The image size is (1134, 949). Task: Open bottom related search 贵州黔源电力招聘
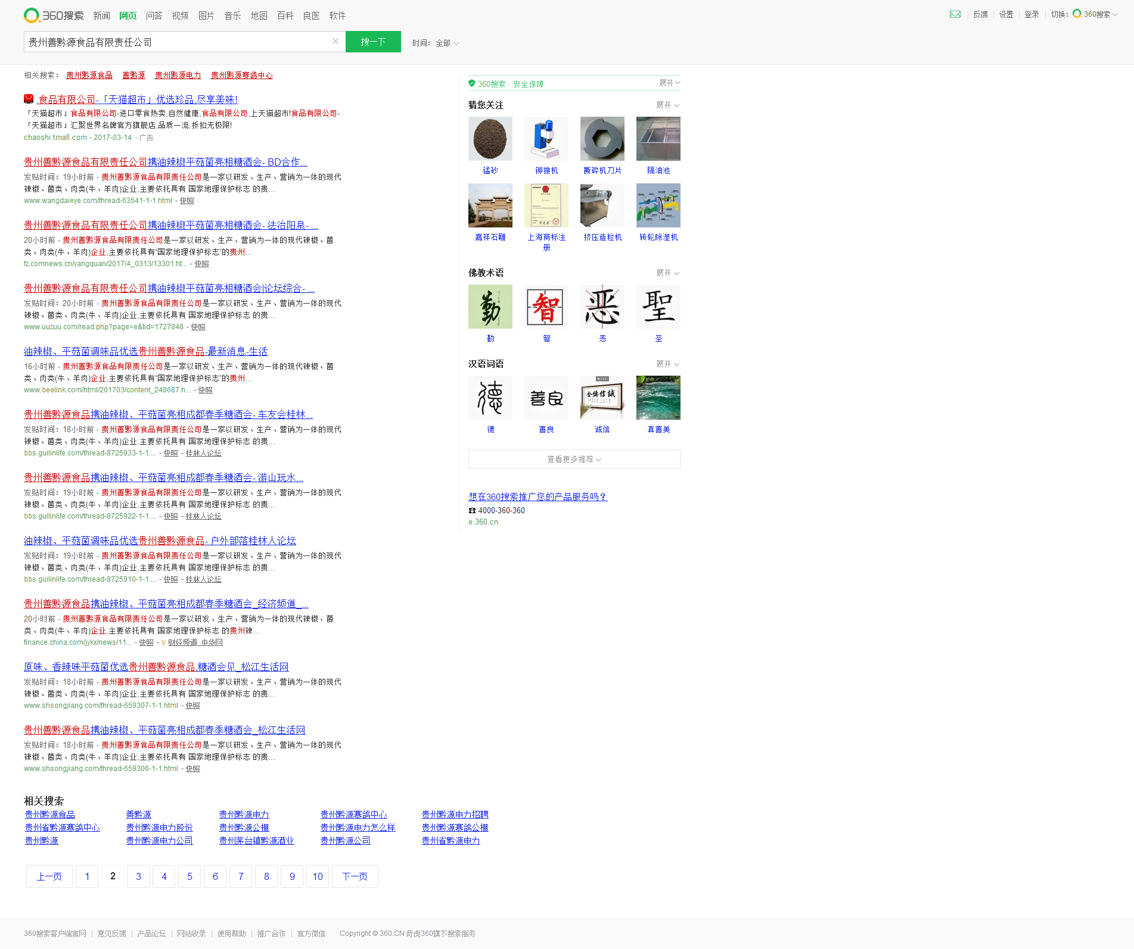pos(455,814)
